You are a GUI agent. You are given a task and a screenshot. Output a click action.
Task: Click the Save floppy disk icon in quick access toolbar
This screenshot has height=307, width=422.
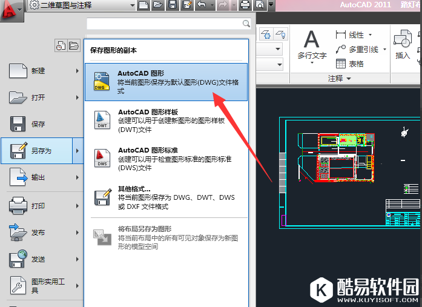[x=173, y=5]
